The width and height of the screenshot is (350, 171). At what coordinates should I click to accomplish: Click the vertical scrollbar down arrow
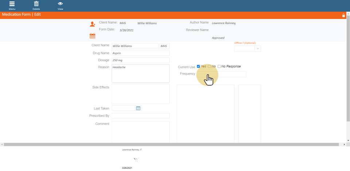348,140
